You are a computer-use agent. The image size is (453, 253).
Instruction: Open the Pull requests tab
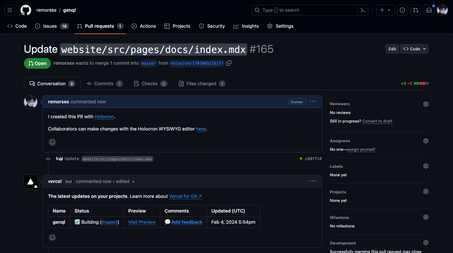point(100,26)
